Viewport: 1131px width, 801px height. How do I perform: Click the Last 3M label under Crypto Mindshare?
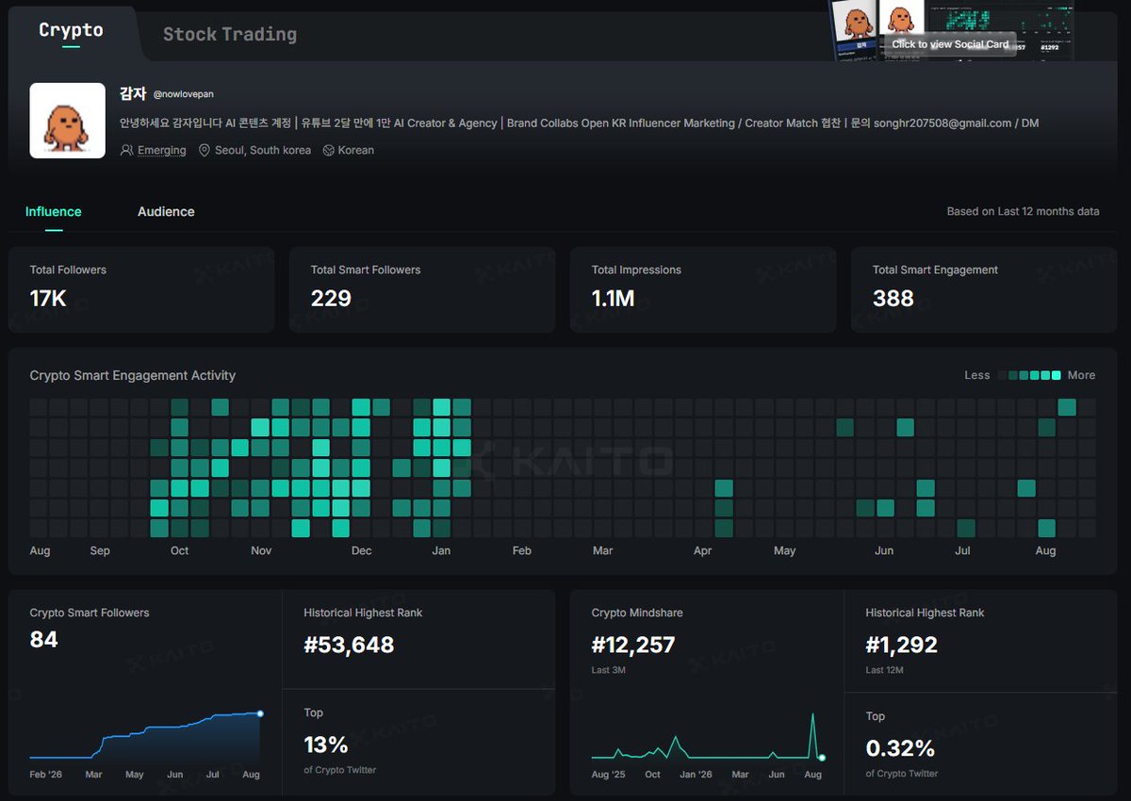click(x=609, y=670)
